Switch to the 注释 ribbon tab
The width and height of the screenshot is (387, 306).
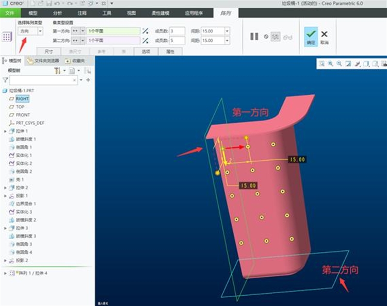click(82, 13)
